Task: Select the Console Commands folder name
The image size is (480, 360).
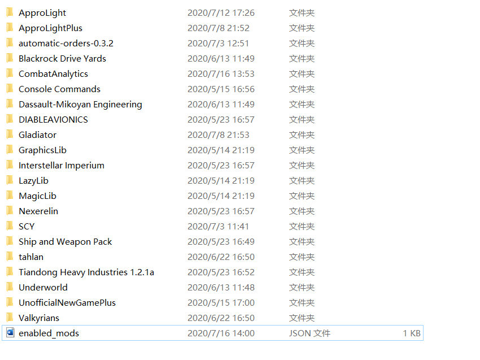Action: [59, 89]
